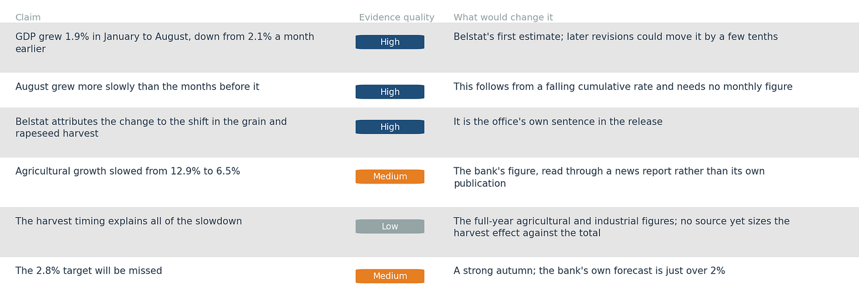859x292 pixels.
Task: Select the harvest timing explains claim
Action: pyautogui.click(x=129, y=221)
